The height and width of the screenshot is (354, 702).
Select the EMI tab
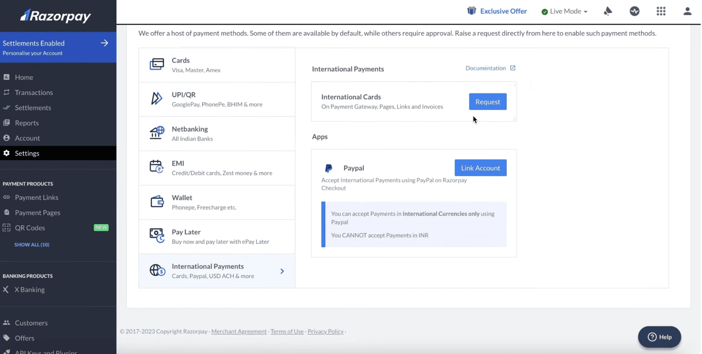(217, 168)
